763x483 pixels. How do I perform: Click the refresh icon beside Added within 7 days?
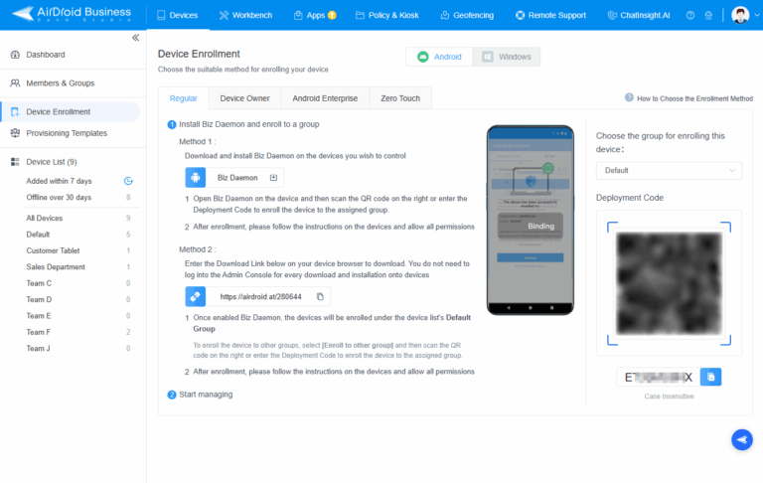click(x=128, y=181)
